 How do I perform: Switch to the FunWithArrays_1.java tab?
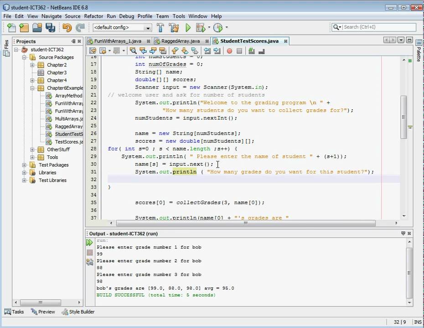pos(118,41)
